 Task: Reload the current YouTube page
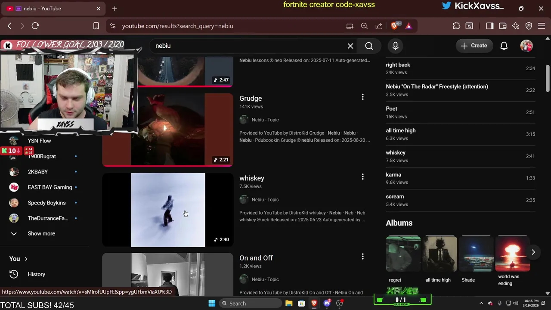click(35, 26)
